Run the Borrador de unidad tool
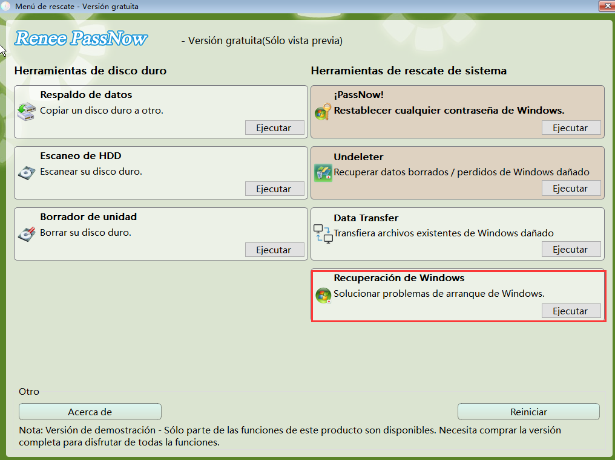Image resolution: width=615 pixels, height=460 pixels. point(275,250)
